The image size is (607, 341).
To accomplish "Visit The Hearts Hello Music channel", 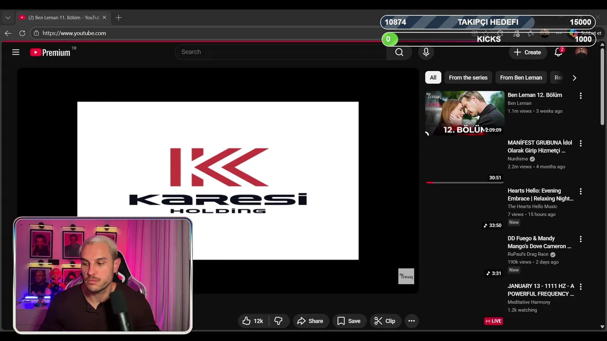I will 532,206.
